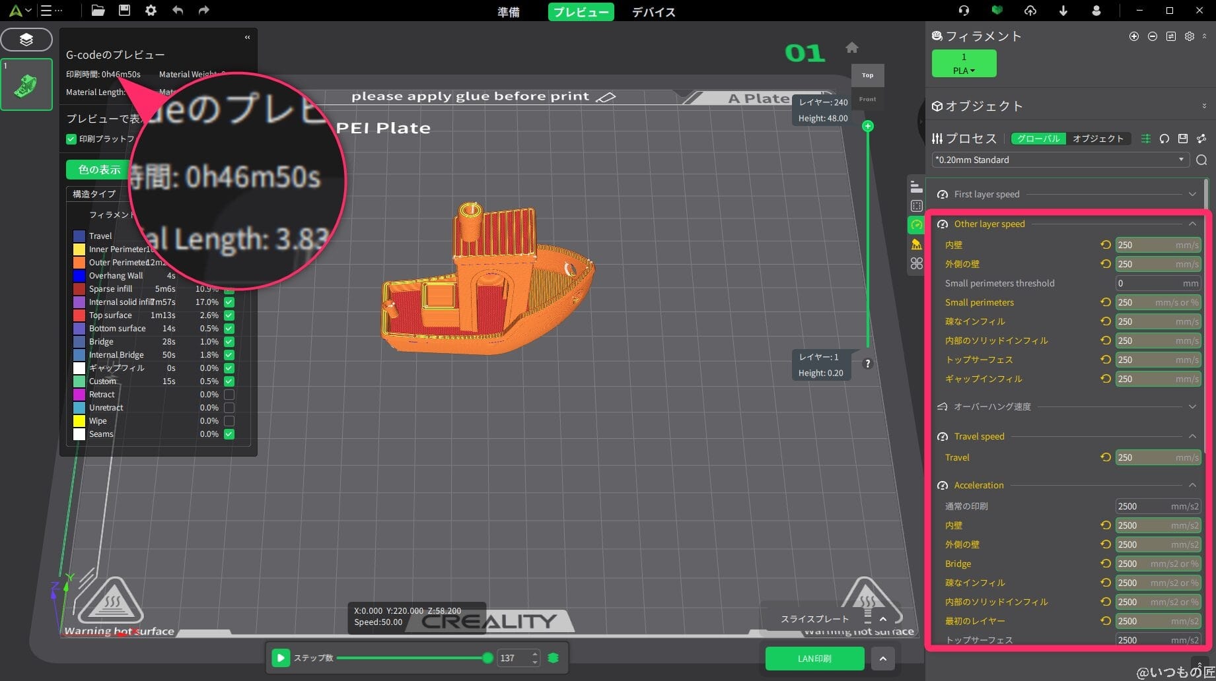Select the オブジェクト process tab
The width and height of the screenshot is (1216, 681).
(x=1099, y=139)
